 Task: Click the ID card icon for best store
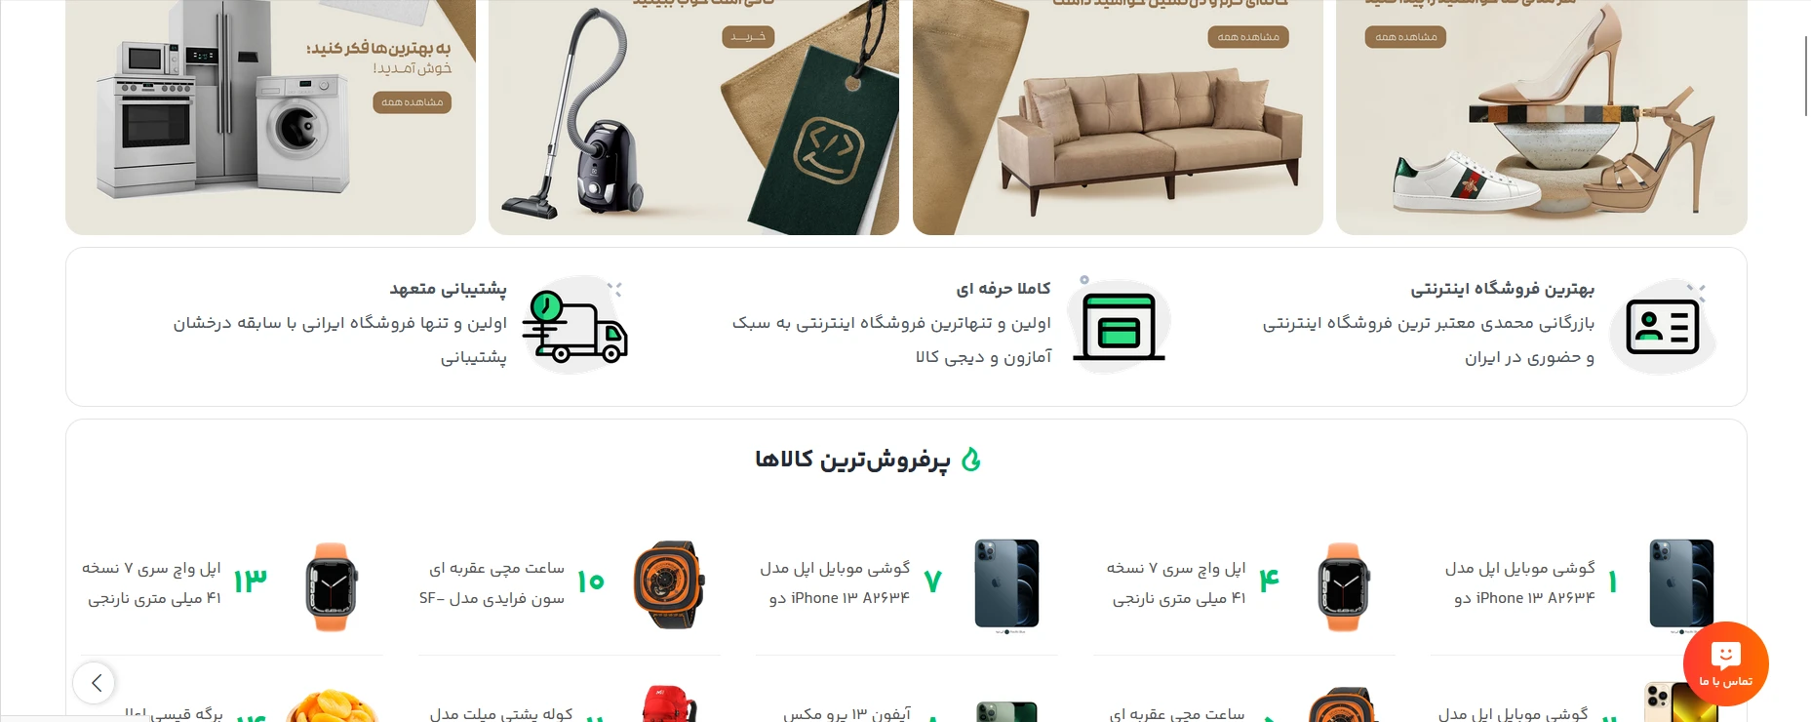(1663, 327)
